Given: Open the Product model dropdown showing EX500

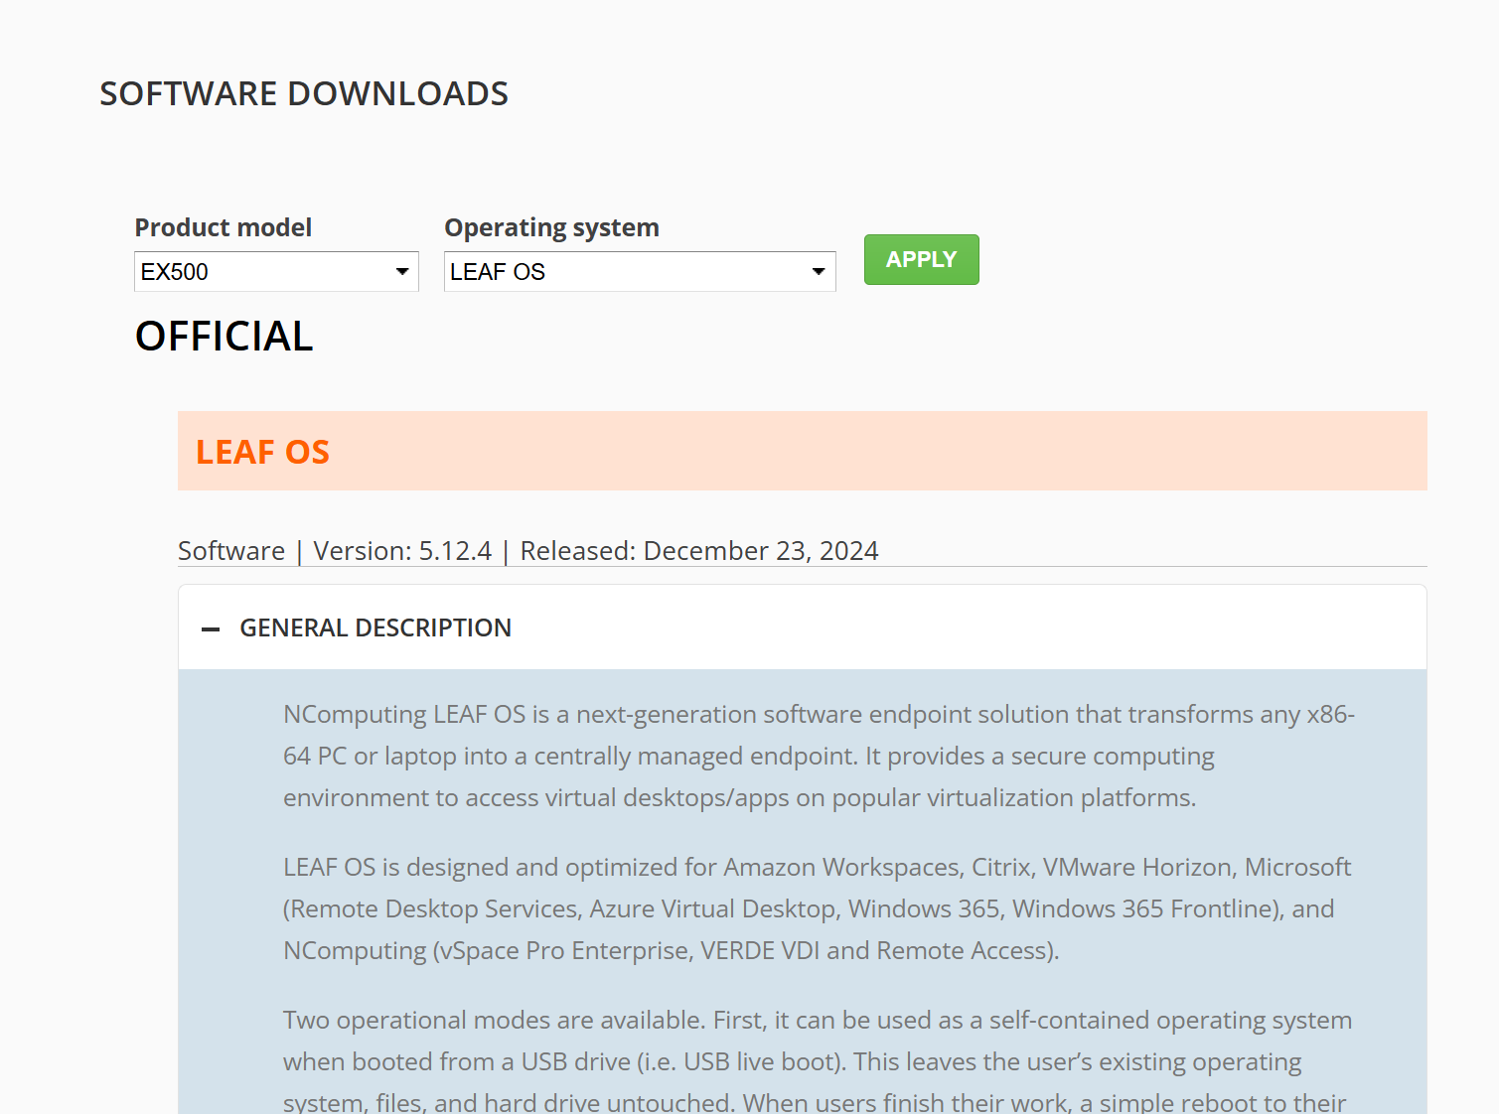Looking at the screenshot, I should pos(276,272).
